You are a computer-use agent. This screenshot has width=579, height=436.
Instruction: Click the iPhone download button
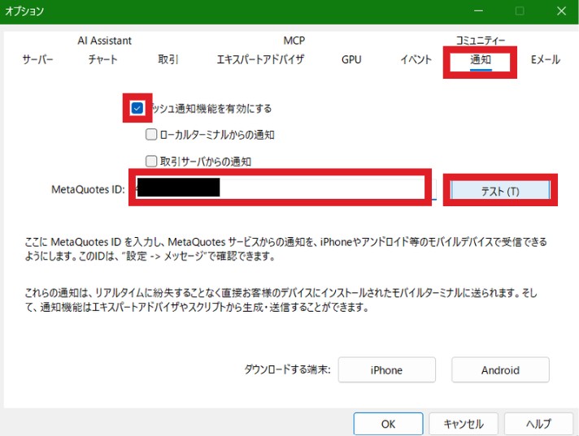386,369
